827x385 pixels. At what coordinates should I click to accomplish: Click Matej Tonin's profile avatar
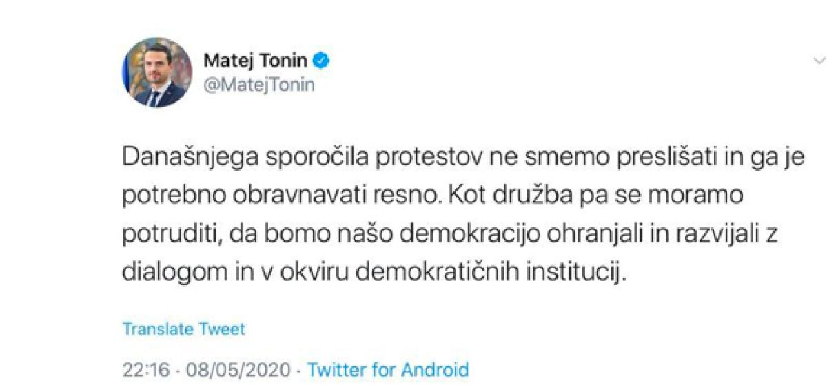[156, 72]
